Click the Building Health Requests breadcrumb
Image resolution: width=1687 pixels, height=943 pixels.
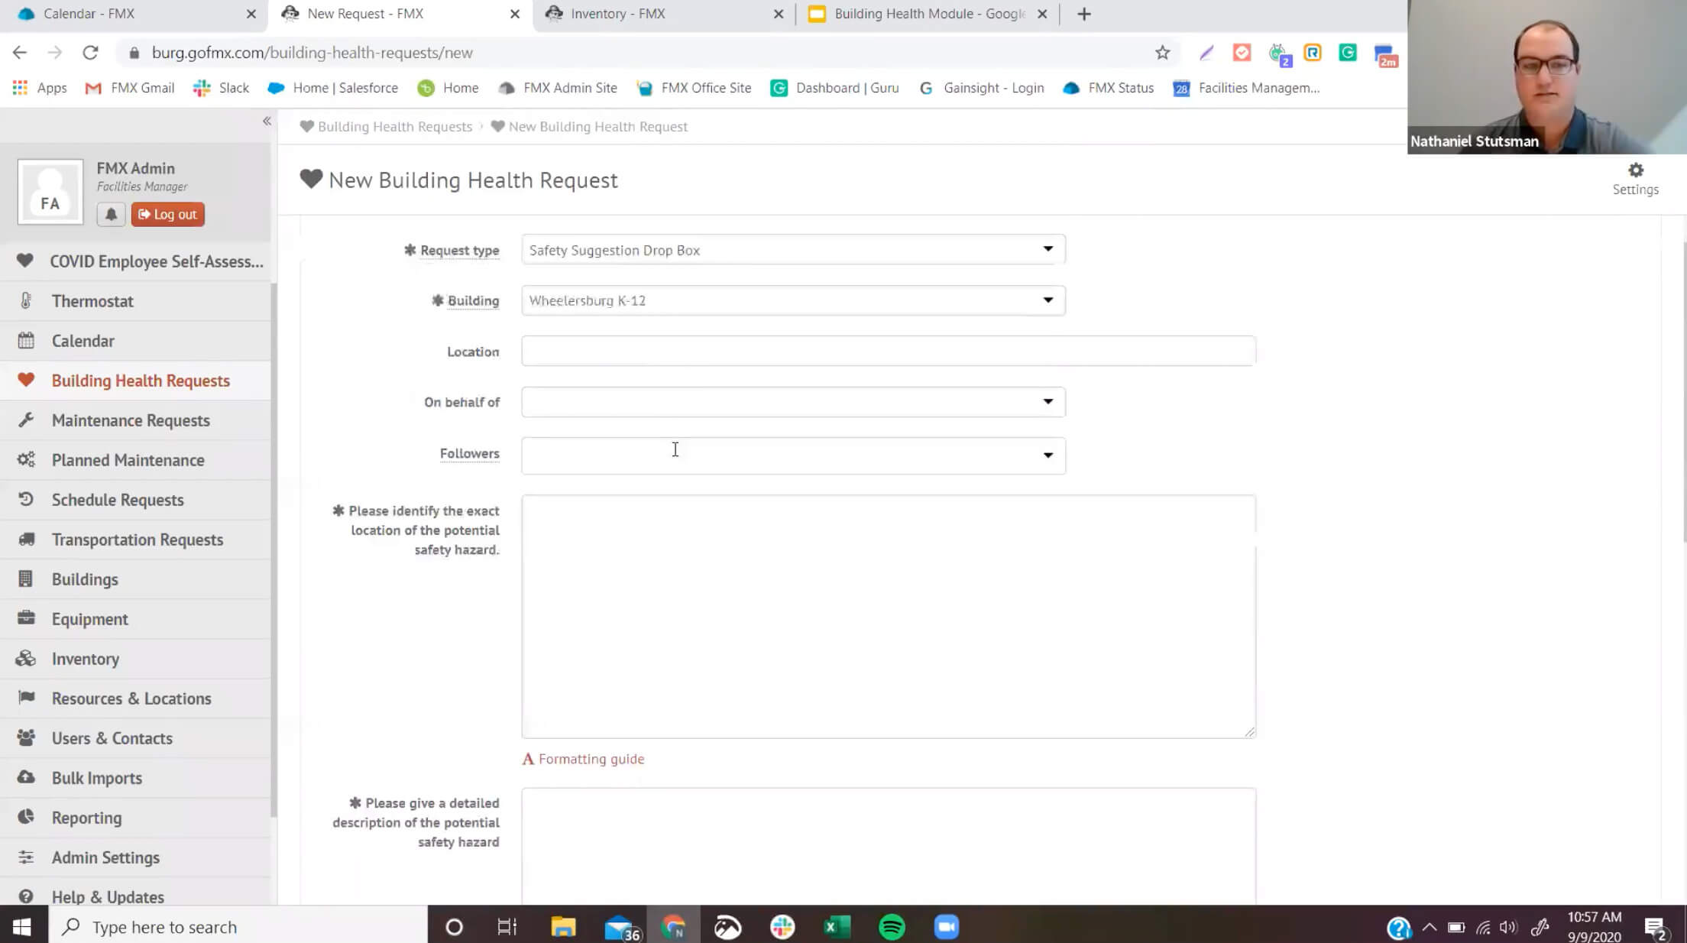coord(394,127)
